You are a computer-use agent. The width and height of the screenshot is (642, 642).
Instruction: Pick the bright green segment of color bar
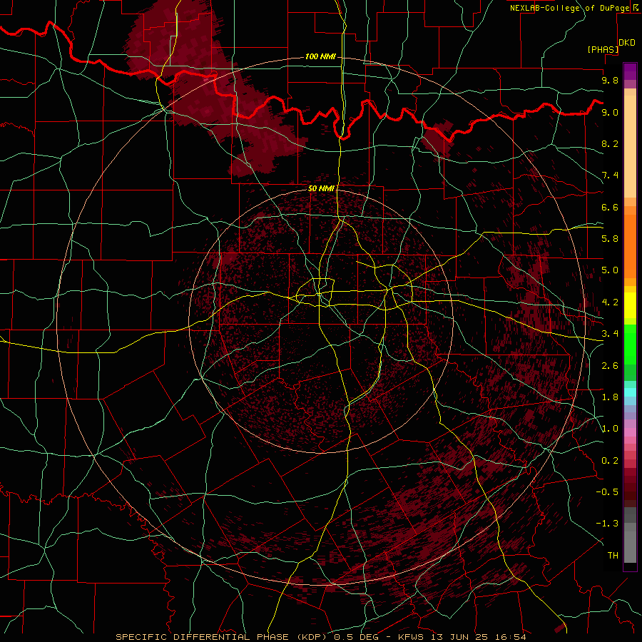point(630,345)
